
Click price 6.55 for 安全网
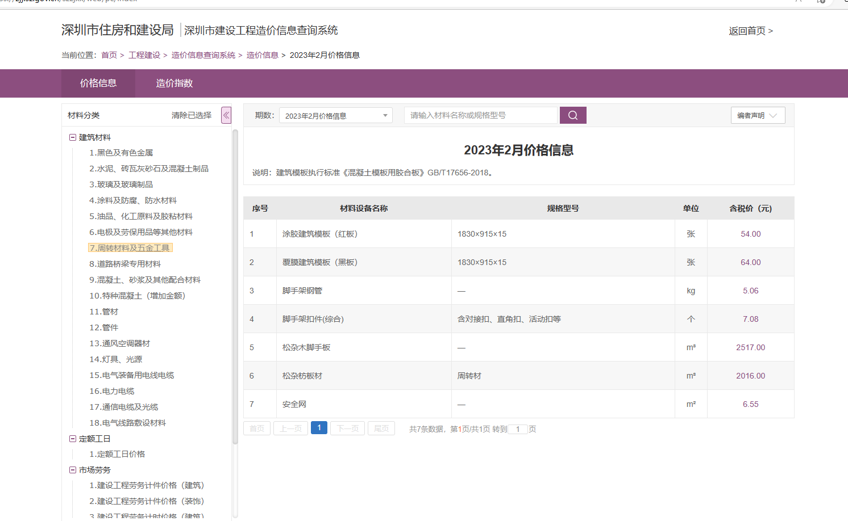[x=751, y=404]
